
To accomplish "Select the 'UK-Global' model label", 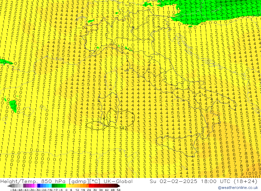I will tap(118, 181).
